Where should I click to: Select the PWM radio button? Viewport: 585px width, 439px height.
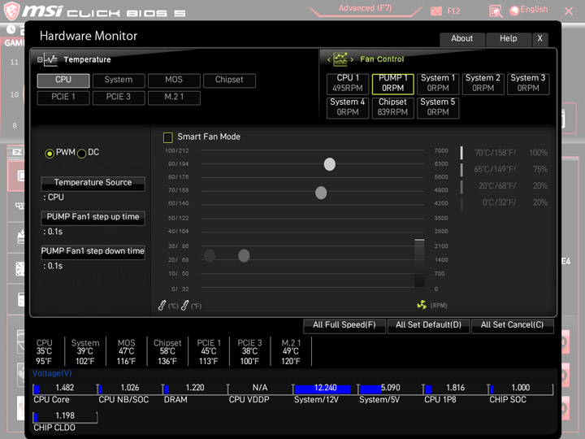(x=50, y=154)
